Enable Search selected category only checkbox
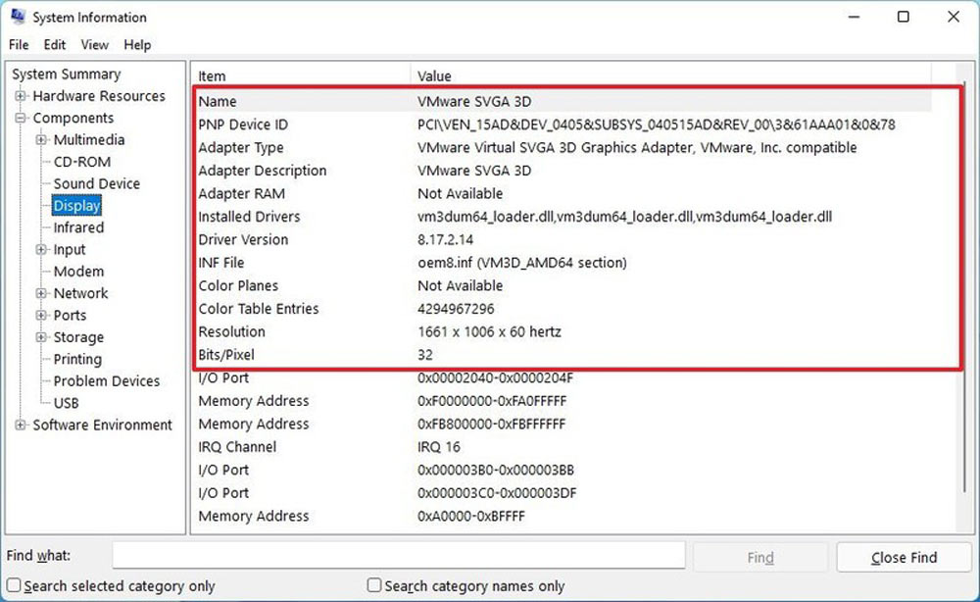Screen dimensions: 980x602 (x=14, y=585)
